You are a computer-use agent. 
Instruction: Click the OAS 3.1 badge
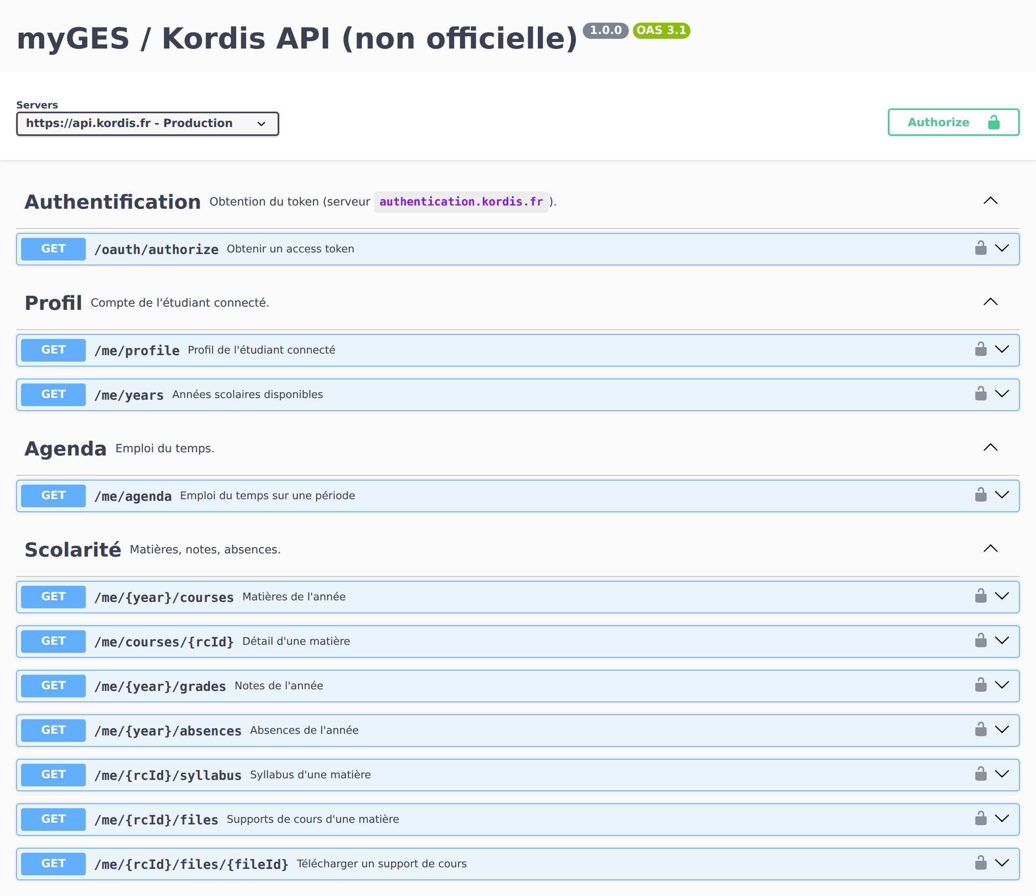[x=661, y=30]
